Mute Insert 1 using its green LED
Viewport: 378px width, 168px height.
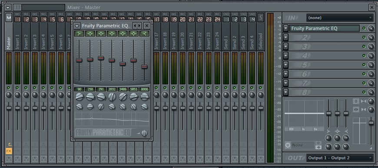[x=18, y=88]
